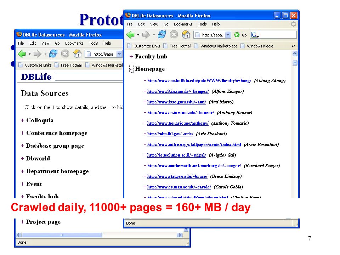Image resolution: width=340 pixels, height=255 pixels.
Task: Click activity throbber in front window menu bar
Action: (293, 24)
